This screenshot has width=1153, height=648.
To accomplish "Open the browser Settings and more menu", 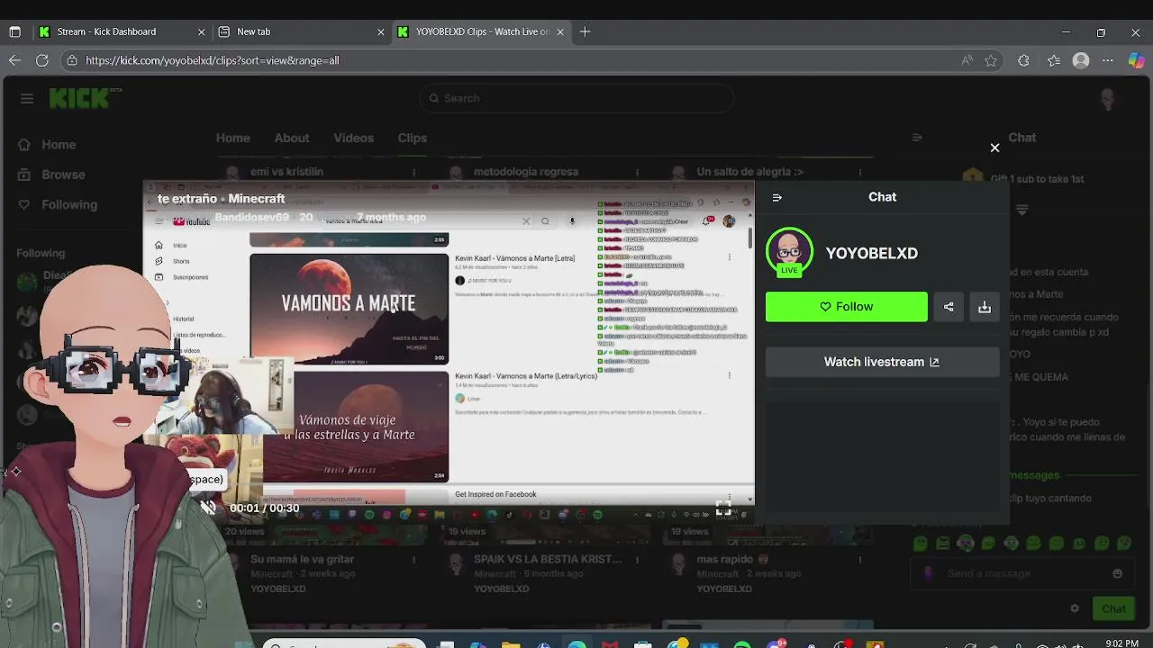I will 1108,60.
